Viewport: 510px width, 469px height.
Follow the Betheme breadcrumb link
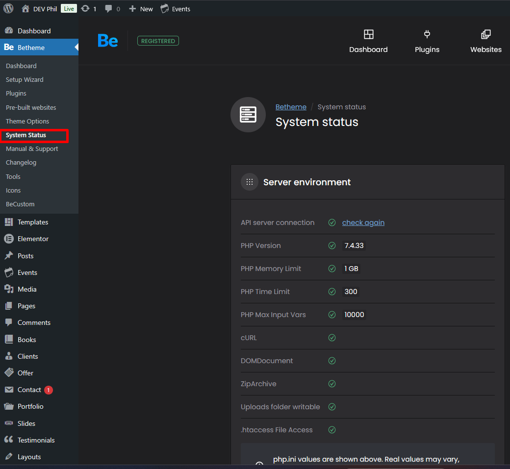[291, 107]
